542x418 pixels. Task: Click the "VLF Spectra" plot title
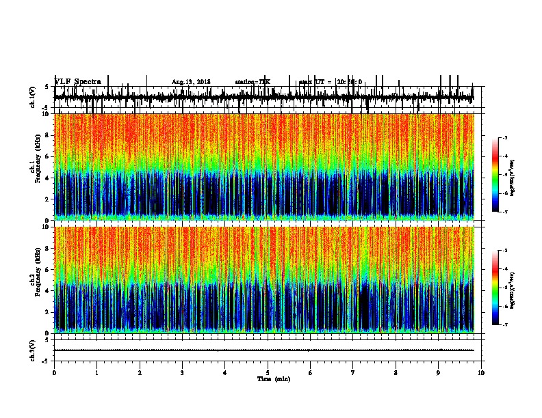tap(78, 82)
